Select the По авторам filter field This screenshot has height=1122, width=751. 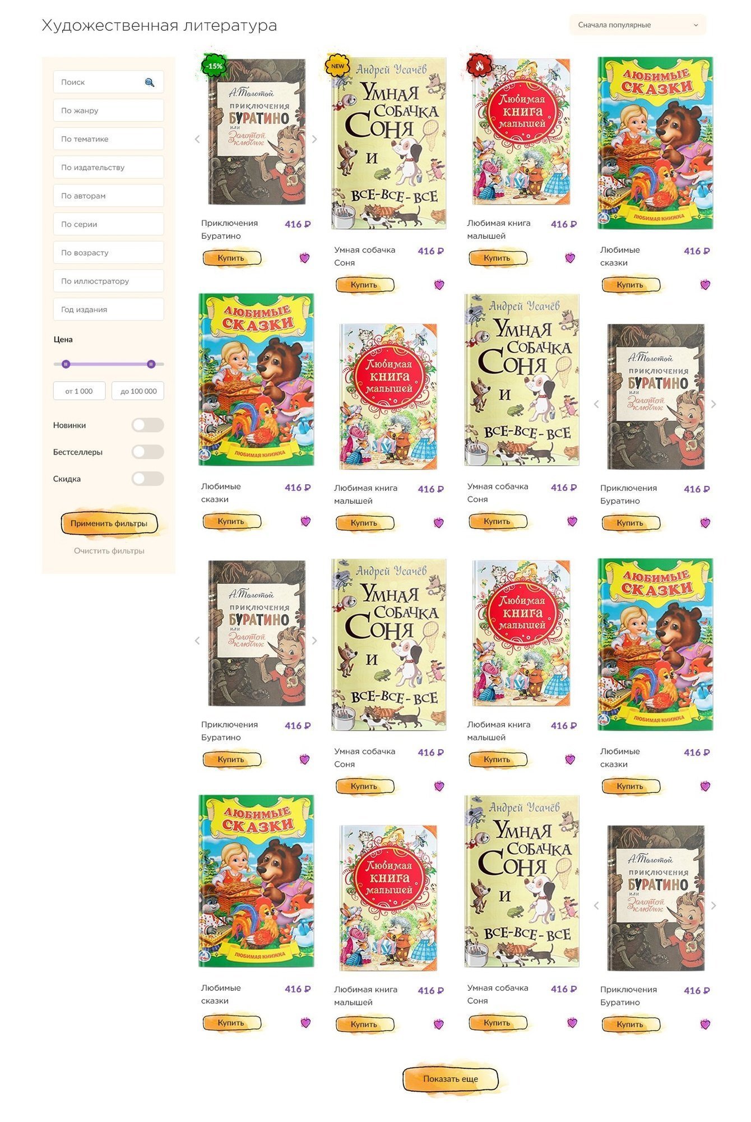coord(109,196)
